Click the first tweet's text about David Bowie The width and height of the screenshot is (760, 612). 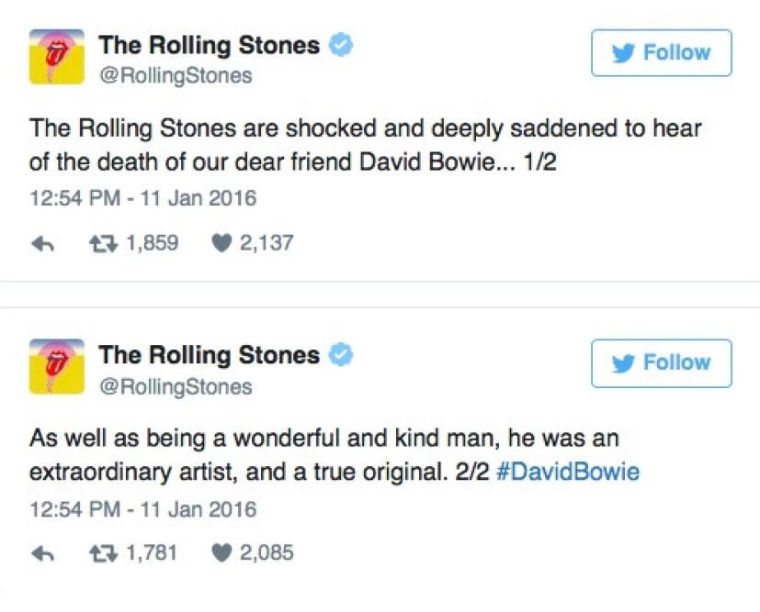[365, 144]
